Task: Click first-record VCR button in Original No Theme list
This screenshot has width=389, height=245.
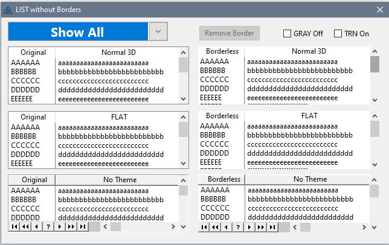Action: pos(14,227)
